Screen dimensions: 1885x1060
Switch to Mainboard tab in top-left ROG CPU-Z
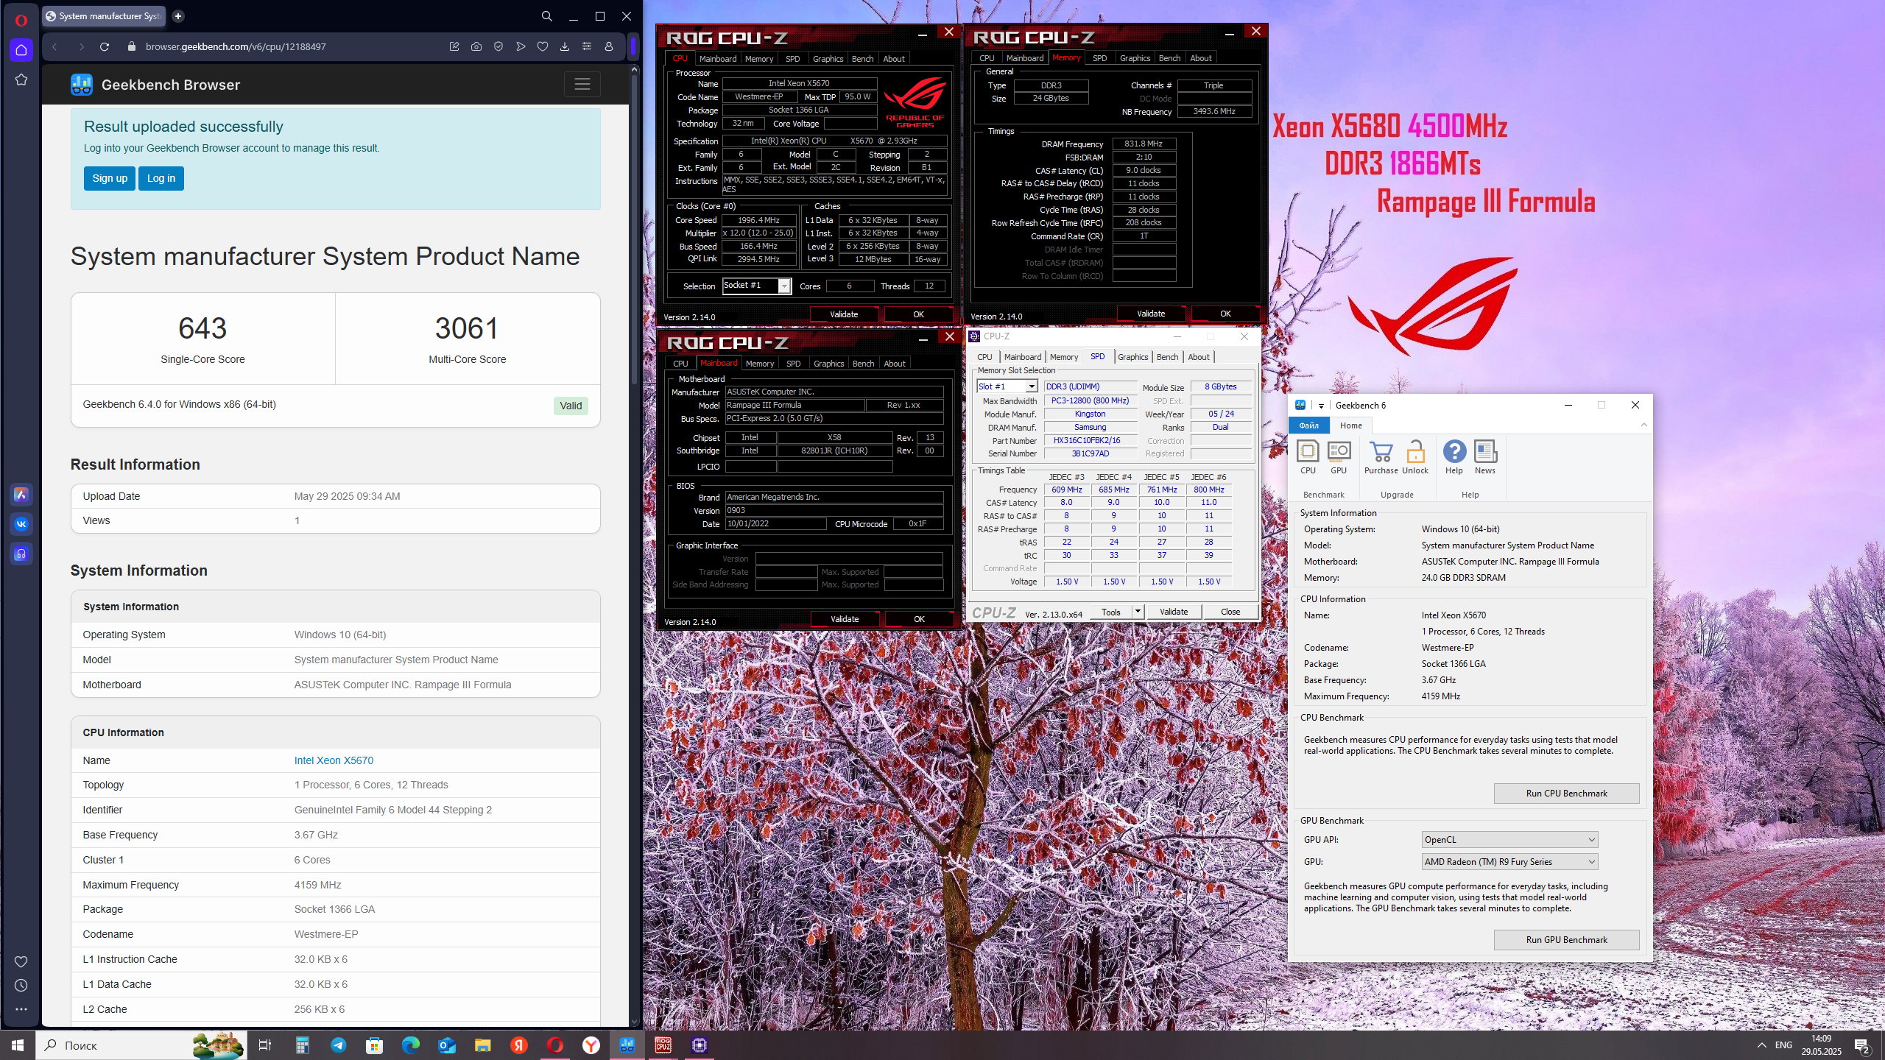click(717, 58)
